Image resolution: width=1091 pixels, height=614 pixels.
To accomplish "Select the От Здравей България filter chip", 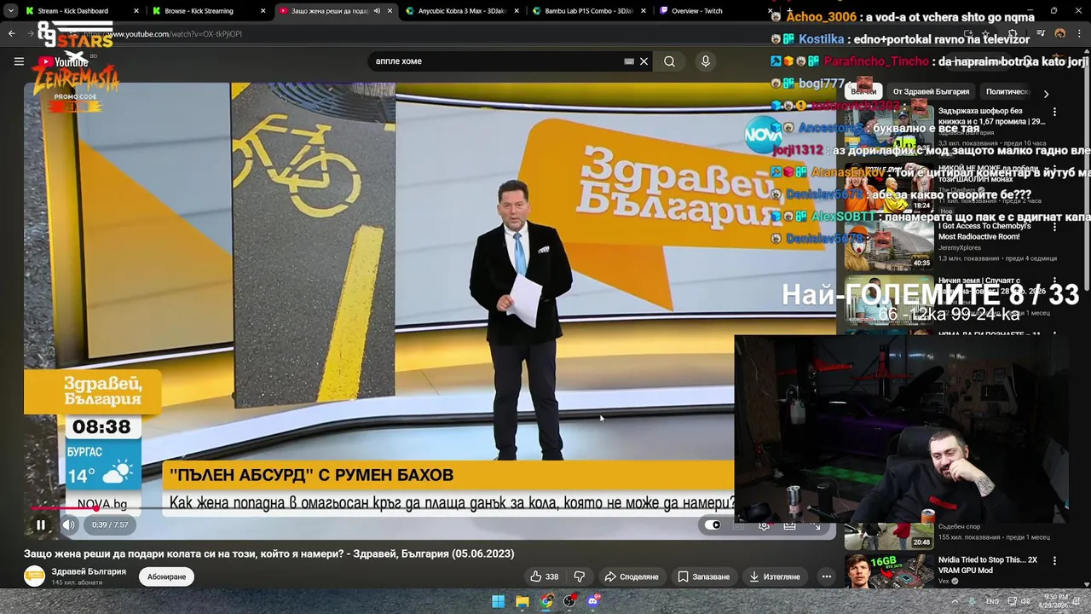I will point(931,92).
